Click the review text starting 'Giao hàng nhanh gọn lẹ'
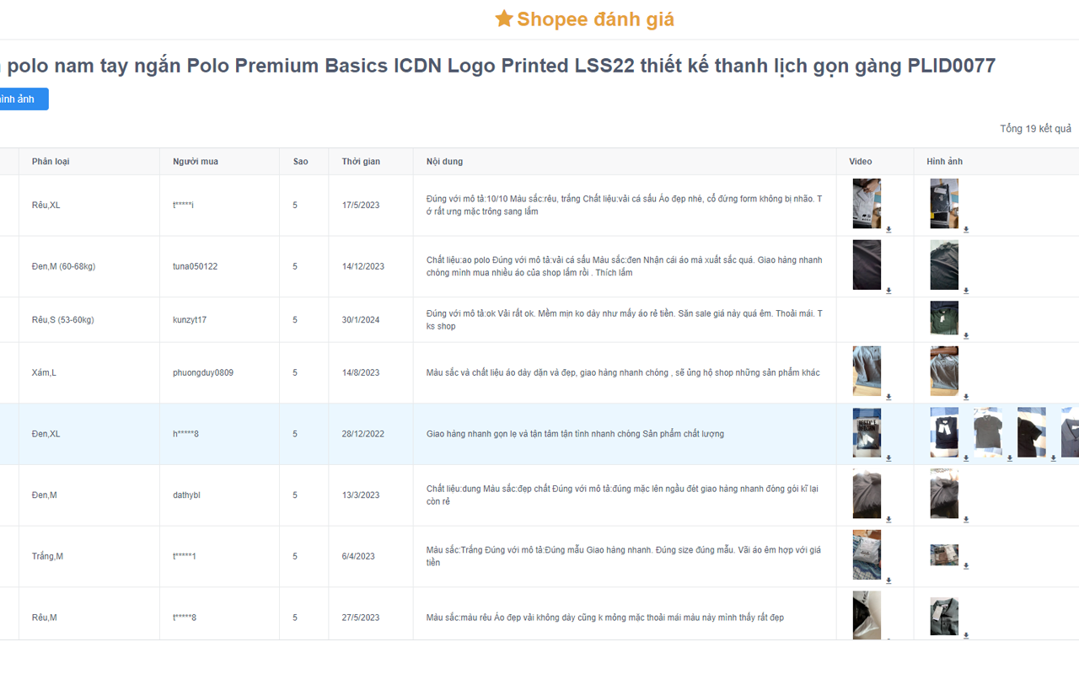1079x674 pixels. point(575,434)
